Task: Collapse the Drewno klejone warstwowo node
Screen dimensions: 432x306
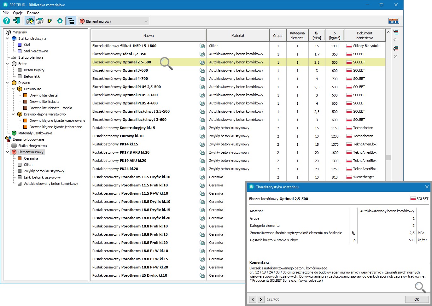Action: click(13, 114)
